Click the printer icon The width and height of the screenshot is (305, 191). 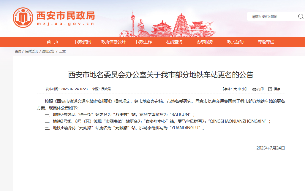click(x=254, y=89)
